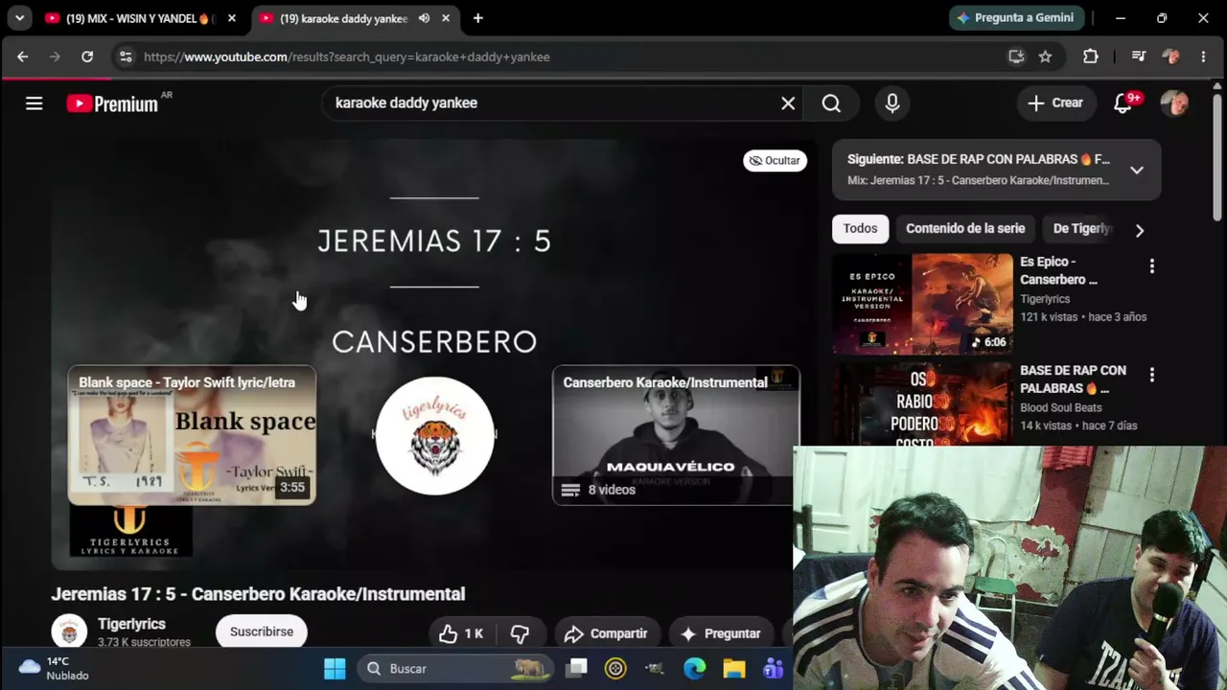Click the Suscribirse button
The image size is (1227, 690).
262,632
